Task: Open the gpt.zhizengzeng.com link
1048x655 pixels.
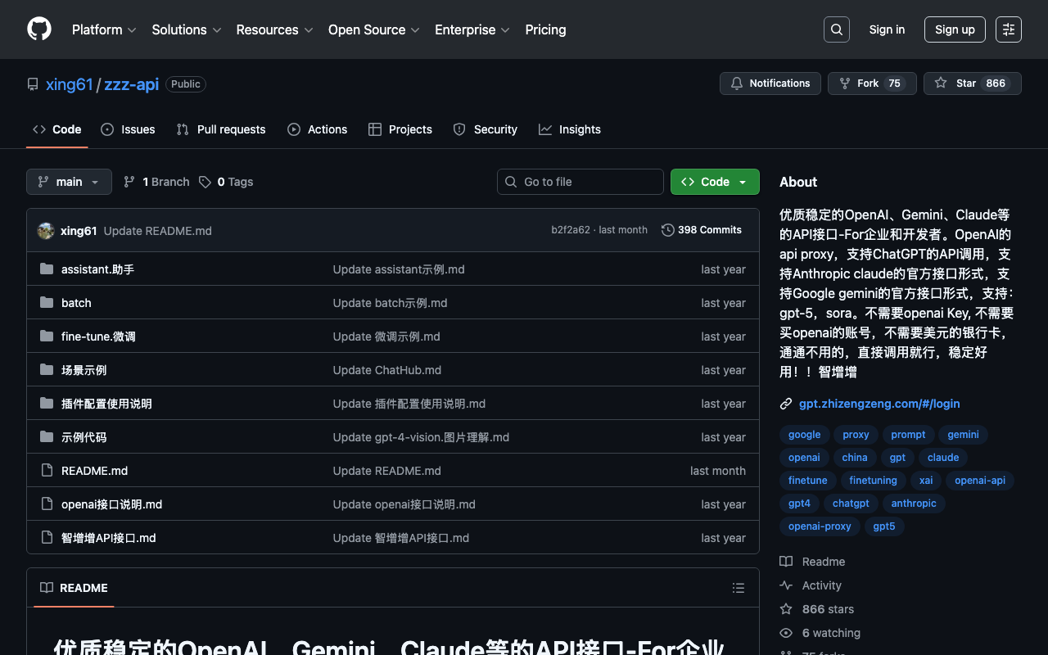Action: pos(879,404)
